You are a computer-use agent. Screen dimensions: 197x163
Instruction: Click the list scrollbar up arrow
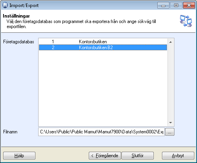(x=171, y=42)
